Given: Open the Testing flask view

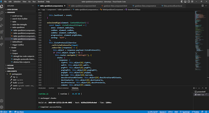Looking at the screenshot, I should [x=2, y=38].
